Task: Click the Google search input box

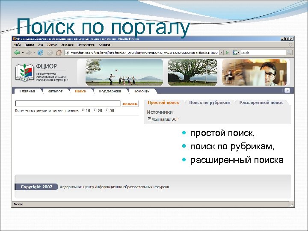Action: 263,53
